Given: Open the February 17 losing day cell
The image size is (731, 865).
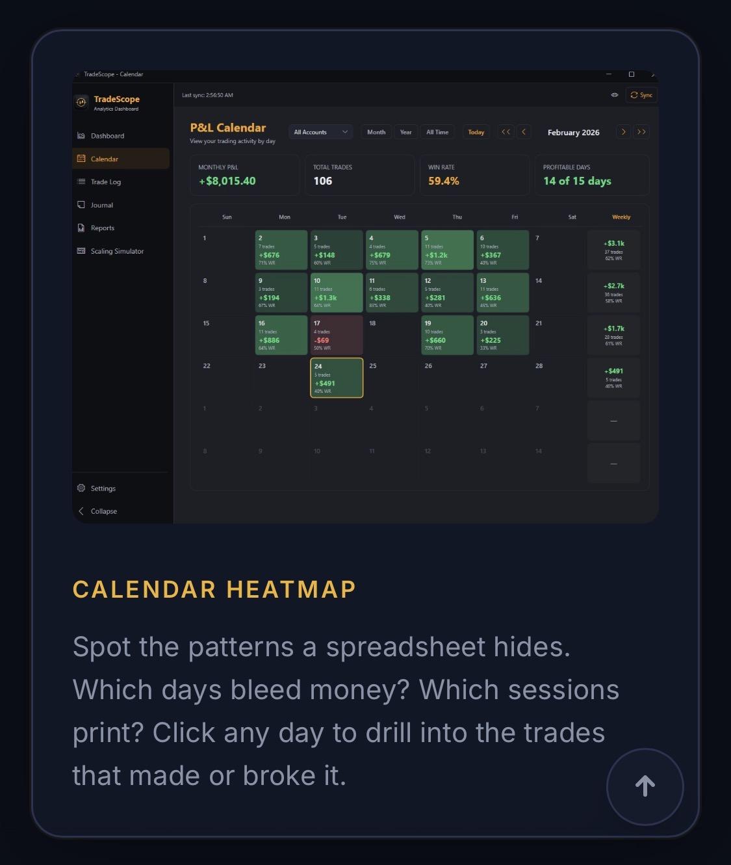Looking at the screenshot, I should coord(337,335).
